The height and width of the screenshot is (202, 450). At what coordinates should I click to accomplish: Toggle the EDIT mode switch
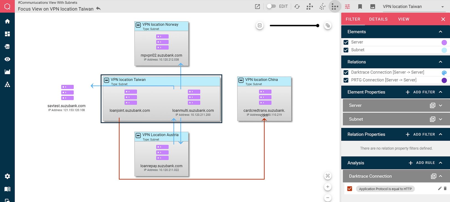[x=271, y=6]
